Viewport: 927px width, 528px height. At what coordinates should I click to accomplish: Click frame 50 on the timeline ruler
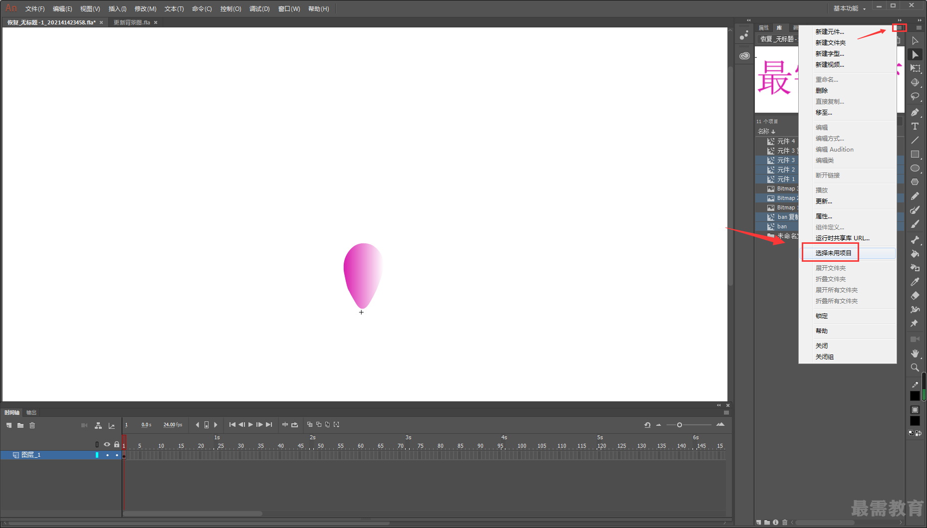tap(321, 446)
